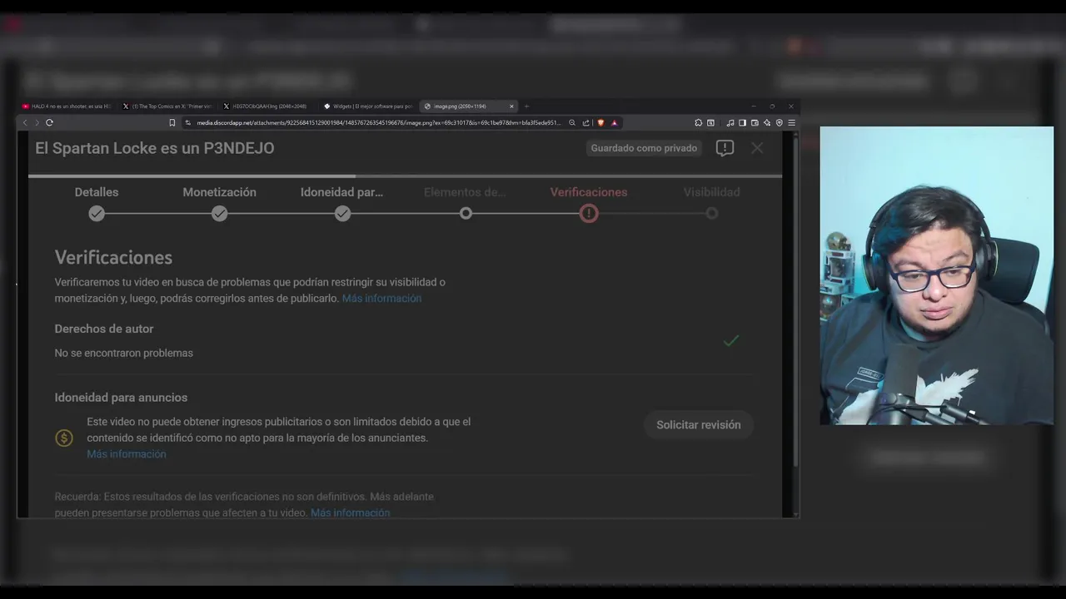The image size is (1066, 599).
Task: Click the green checkmark next to Derechos de autor
Action: pos(731,340)
